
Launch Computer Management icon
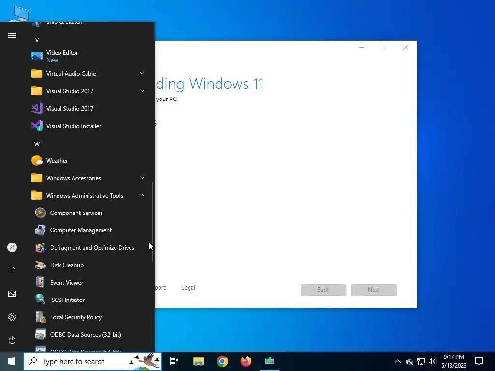pyautogui.click(x=40, y=230)
